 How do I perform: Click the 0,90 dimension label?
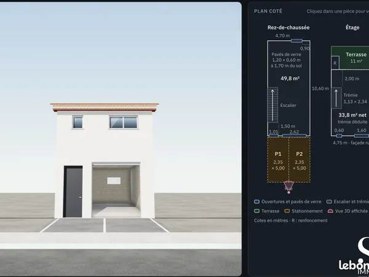click(305, 49)
